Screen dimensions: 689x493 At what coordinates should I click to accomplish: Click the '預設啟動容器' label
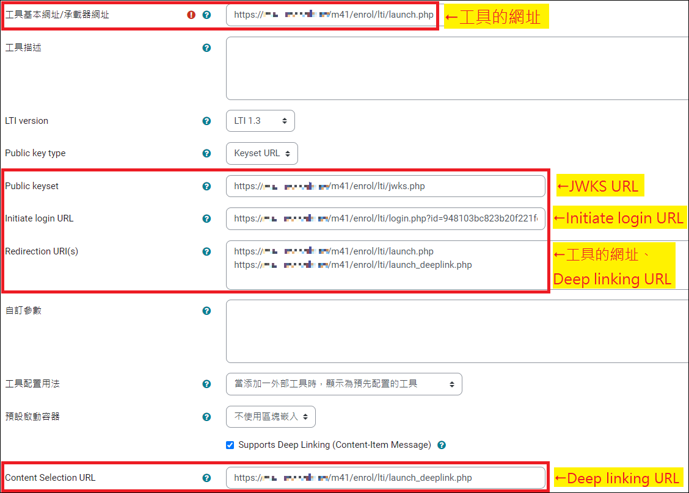pyautogui.click(x=32, y=417)
